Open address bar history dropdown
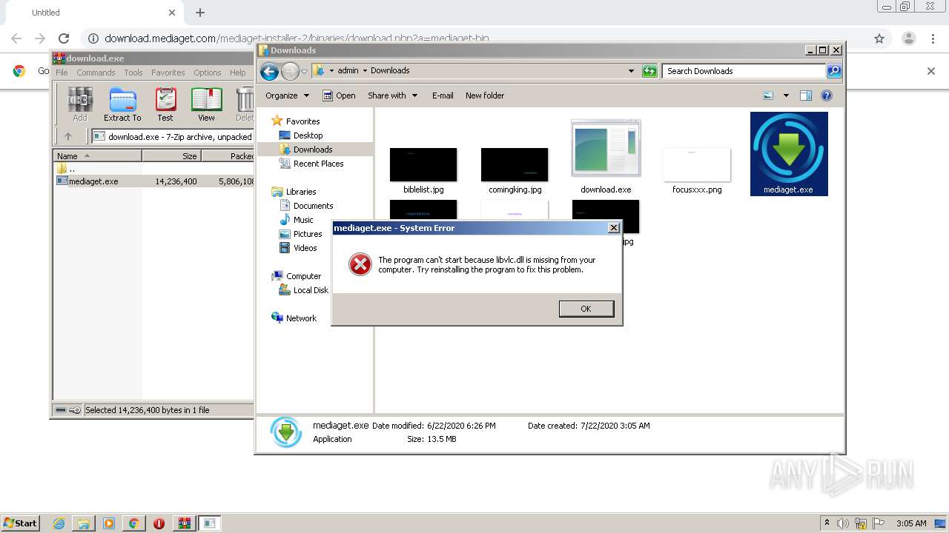Viewport: 949px width, 533px height. [x=631, y=71]
